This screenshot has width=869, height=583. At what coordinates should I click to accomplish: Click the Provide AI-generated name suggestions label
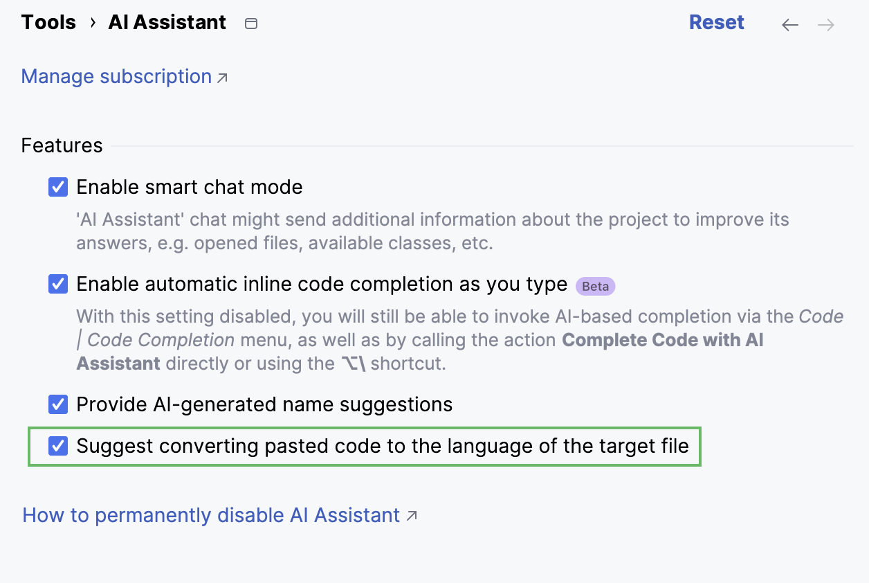pos(265,404)
